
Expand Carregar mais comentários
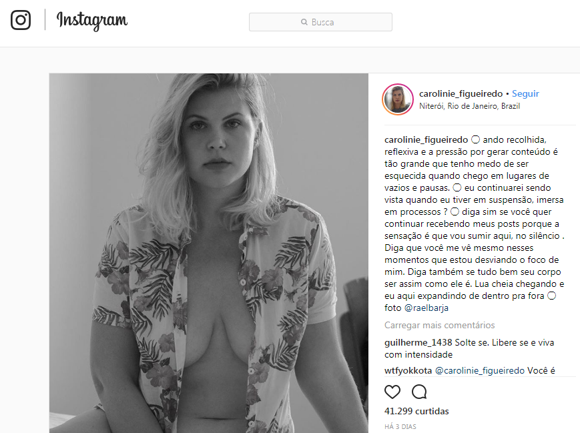439,325
